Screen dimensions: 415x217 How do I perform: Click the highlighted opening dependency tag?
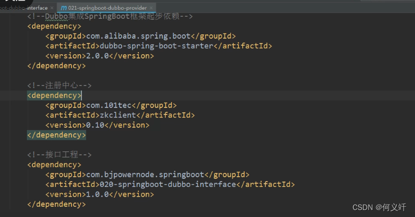pyautogui.click(x=54, y=95)
